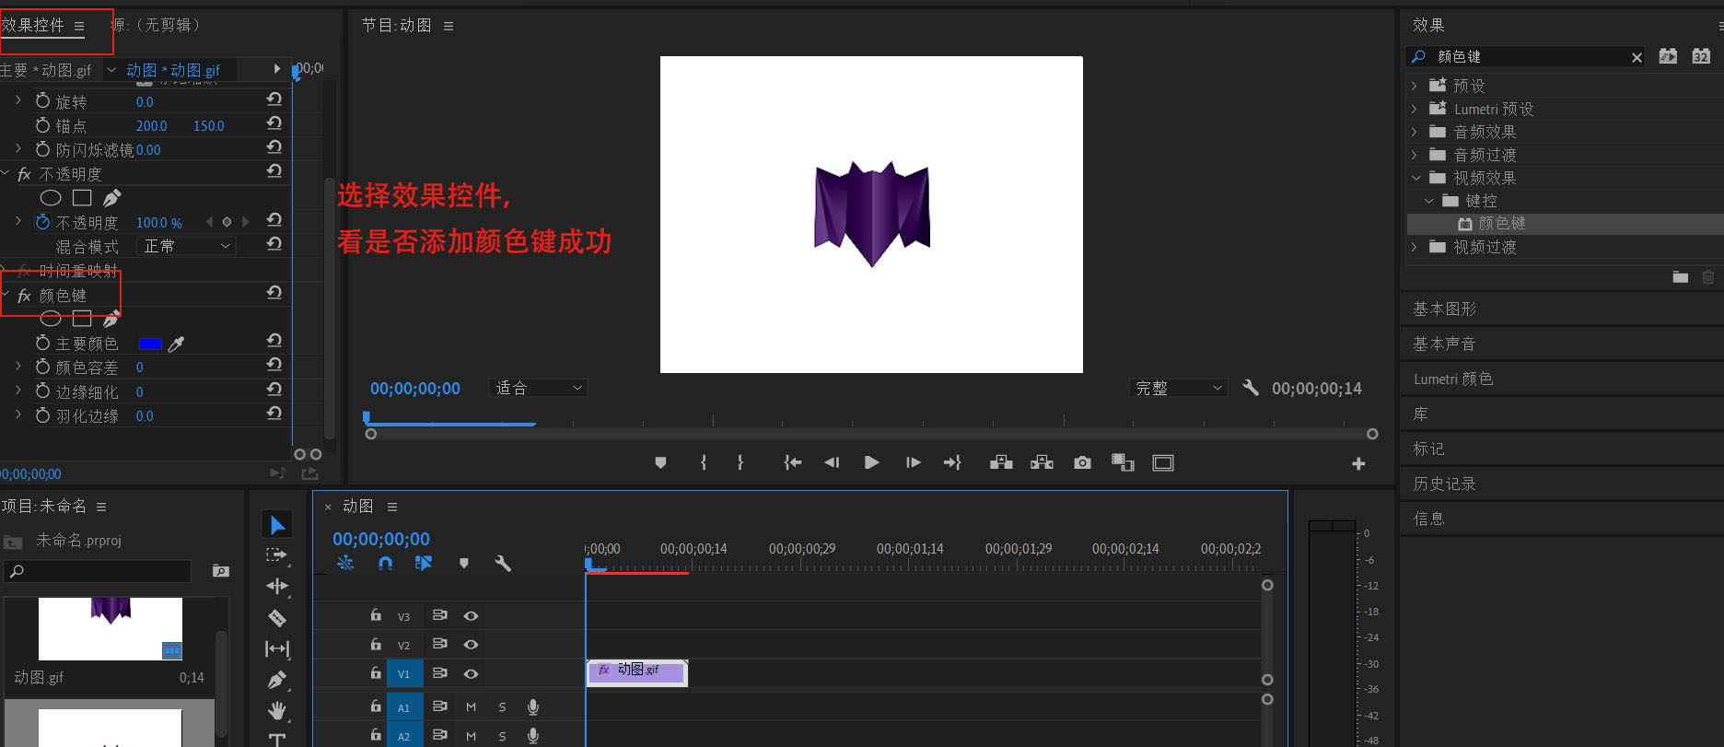Click the Mark Out button

click(740, 462)
